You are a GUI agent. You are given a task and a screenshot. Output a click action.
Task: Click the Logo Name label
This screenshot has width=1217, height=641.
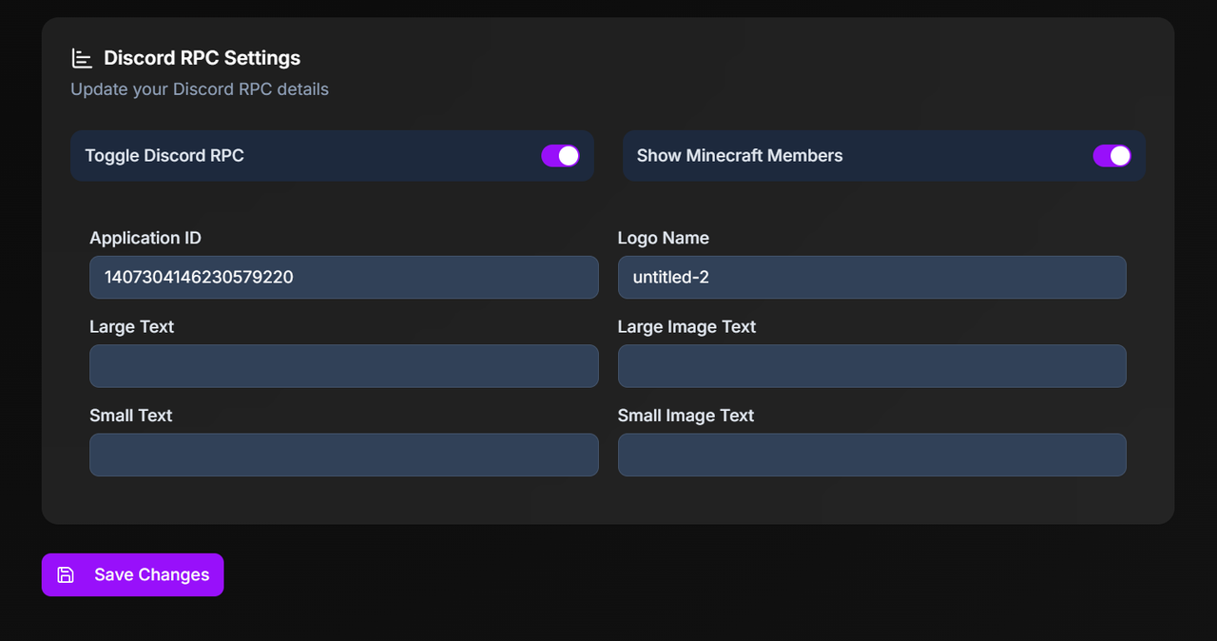(x=663, y=238)
